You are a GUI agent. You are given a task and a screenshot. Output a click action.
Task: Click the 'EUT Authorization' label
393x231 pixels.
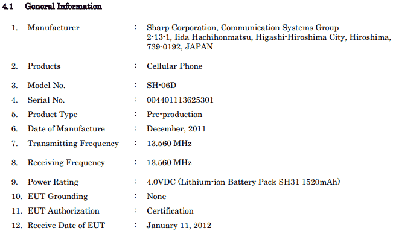[x=63, y=210]
